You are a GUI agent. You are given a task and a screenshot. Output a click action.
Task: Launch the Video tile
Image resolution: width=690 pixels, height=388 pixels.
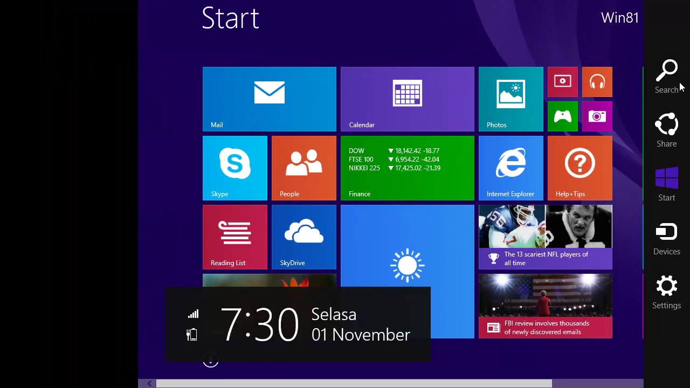[x=563, y=82]
